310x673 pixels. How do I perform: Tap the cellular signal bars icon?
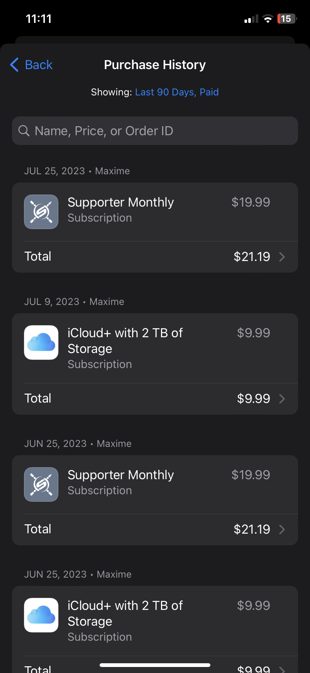[x=251, y=19]
